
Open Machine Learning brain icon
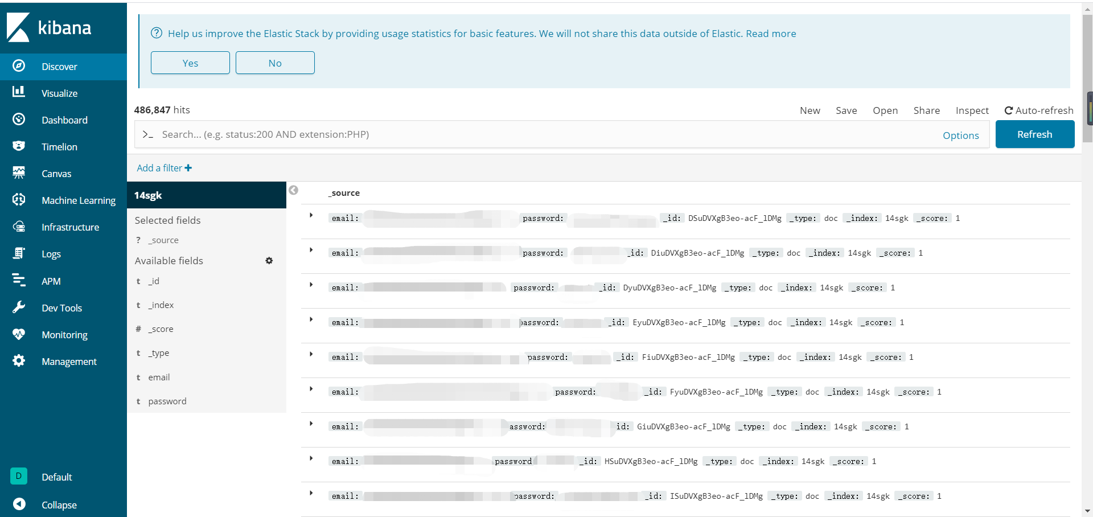click(19, 200)
